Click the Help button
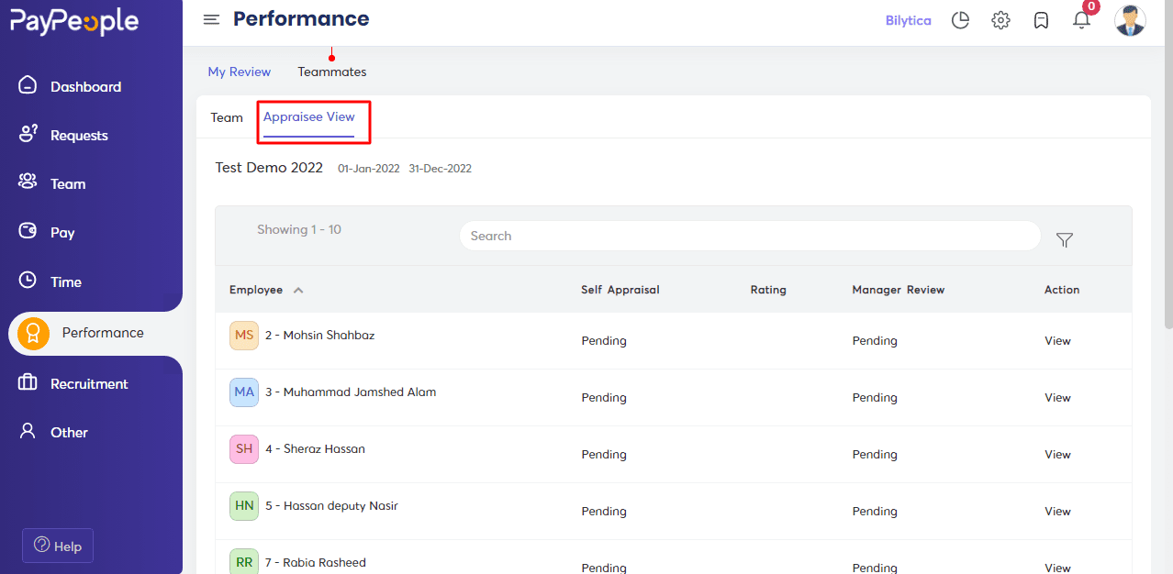The height and width of the screenshot is (574, 1173). (x=58, y=546)
